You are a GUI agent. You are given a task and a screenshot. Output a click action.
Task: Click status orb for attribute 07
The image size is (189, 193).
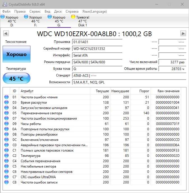[6, 118]
